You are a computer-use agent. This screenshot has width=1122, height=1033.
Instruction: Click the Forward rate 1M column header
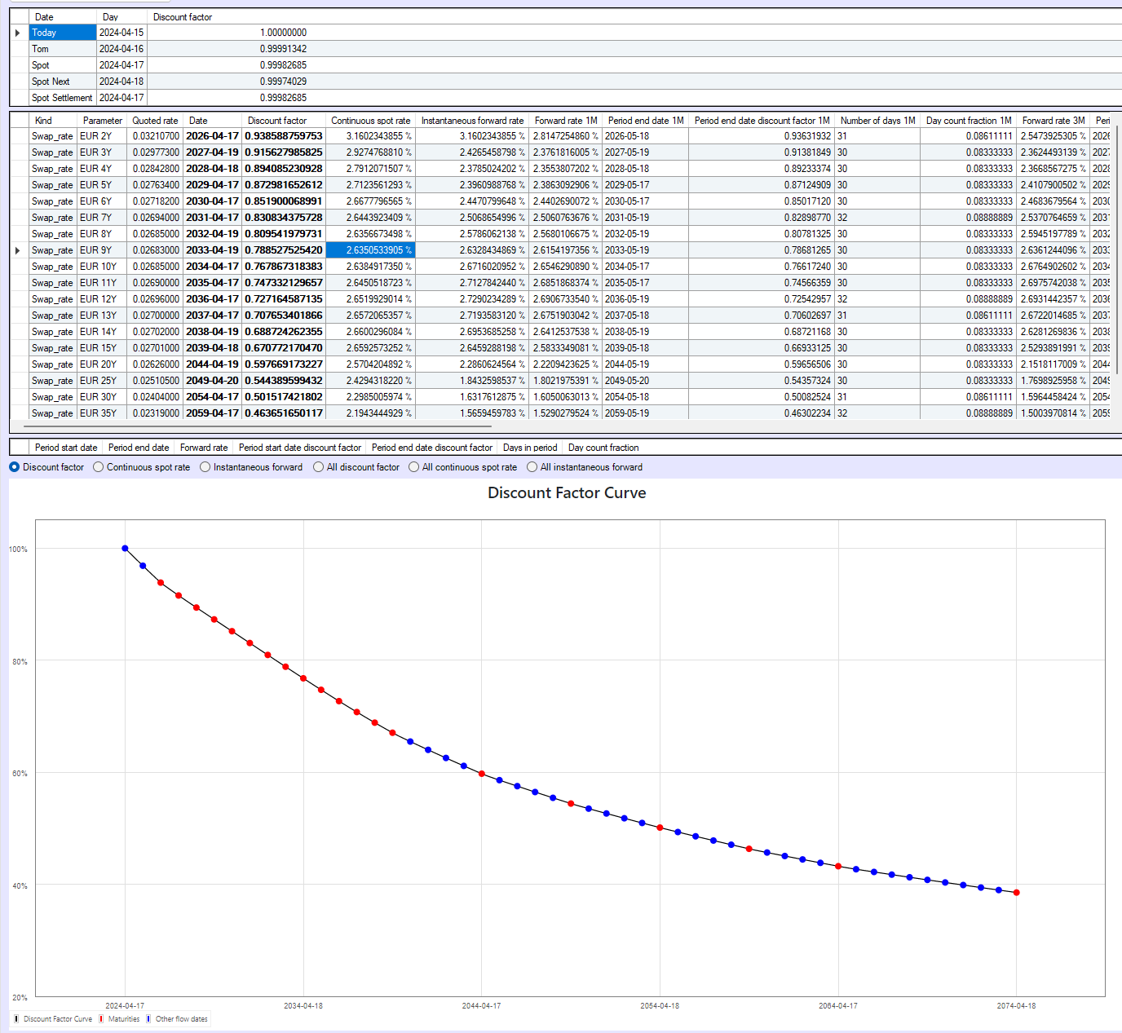(566, 120)
